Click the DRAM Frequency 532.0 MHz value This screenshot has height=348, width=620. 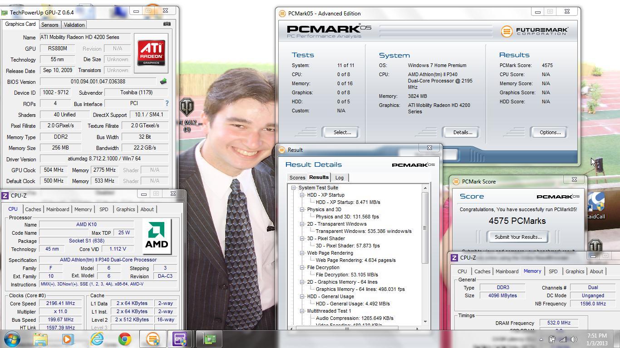[559, 323]
